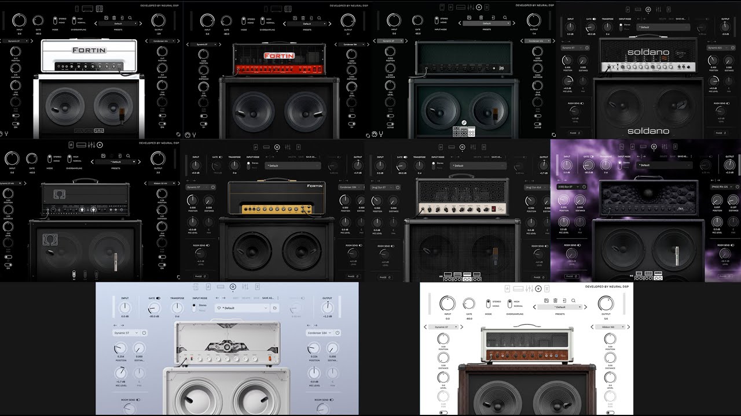Click the left Position knob in the white-background plugin
The height and width of the screenshot is (416, 741).
tap(443, 339)
